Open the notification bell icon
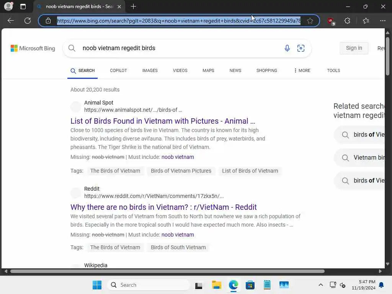The image size is (392, 294). click(x=382, y=285)
